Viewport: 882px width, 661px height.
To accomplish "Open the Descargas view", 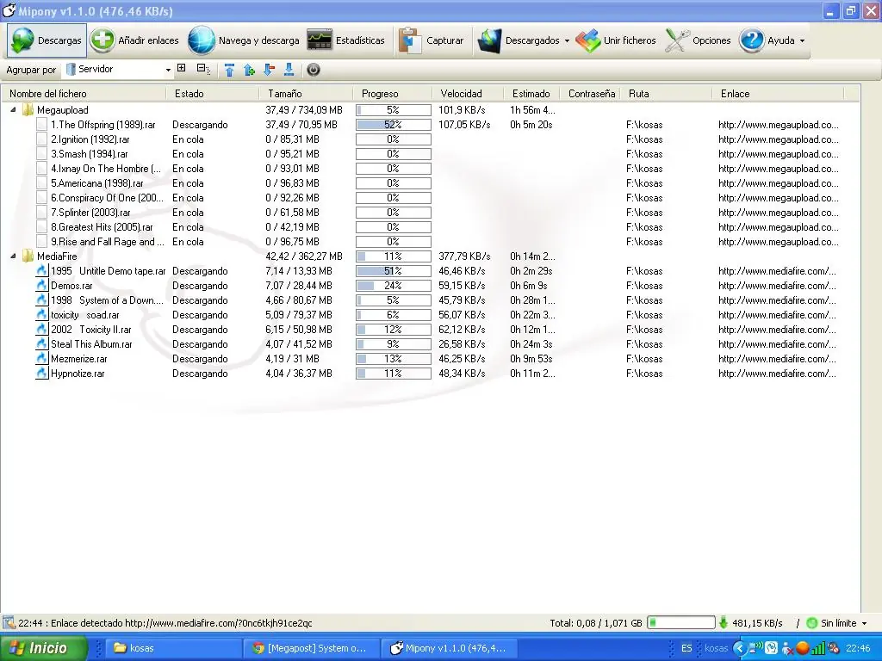I will tap(47, 40).
